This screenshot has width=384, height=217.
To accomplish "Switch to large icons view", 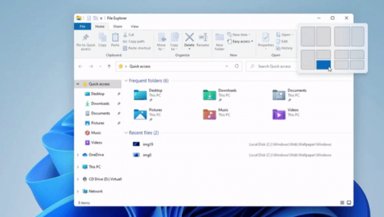I will [349, 203].
